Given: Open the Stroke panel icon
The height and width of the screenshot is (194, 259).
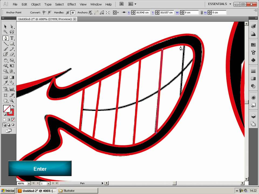Looking at the screenshot, I should tap(253, 71).
